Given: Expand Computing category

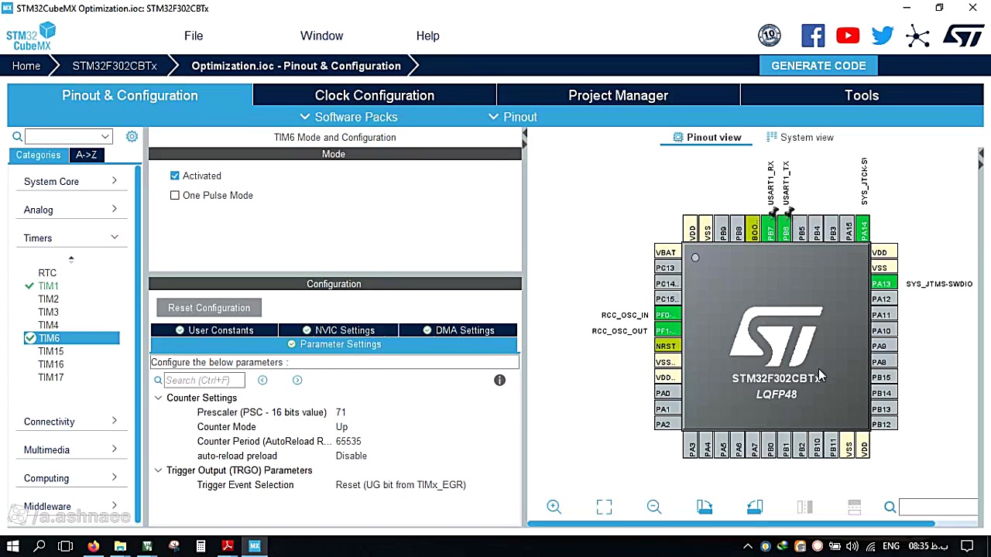Looking at the screenshot, I should (70, 478).
